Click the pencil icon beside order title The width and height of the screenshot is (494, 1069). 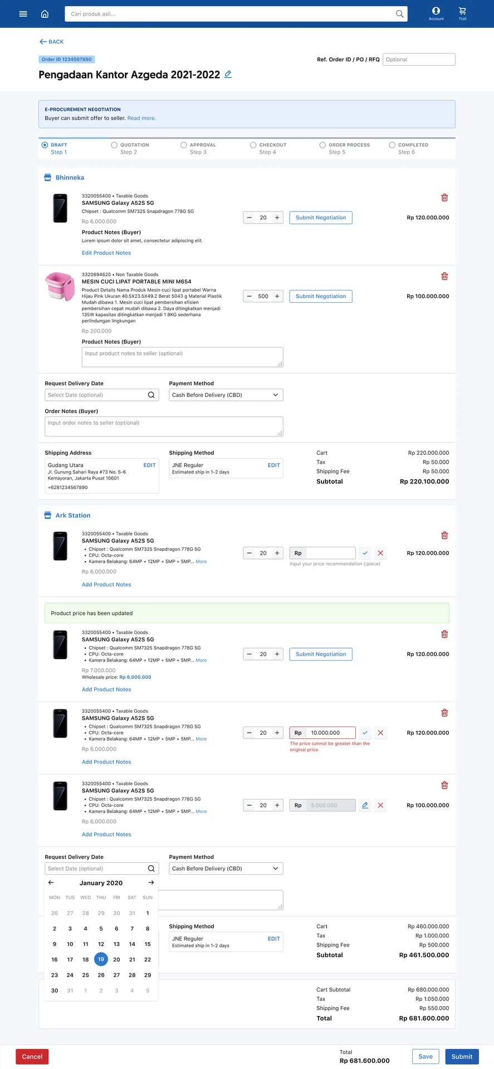pyautogui.click(x=228, y=74)
